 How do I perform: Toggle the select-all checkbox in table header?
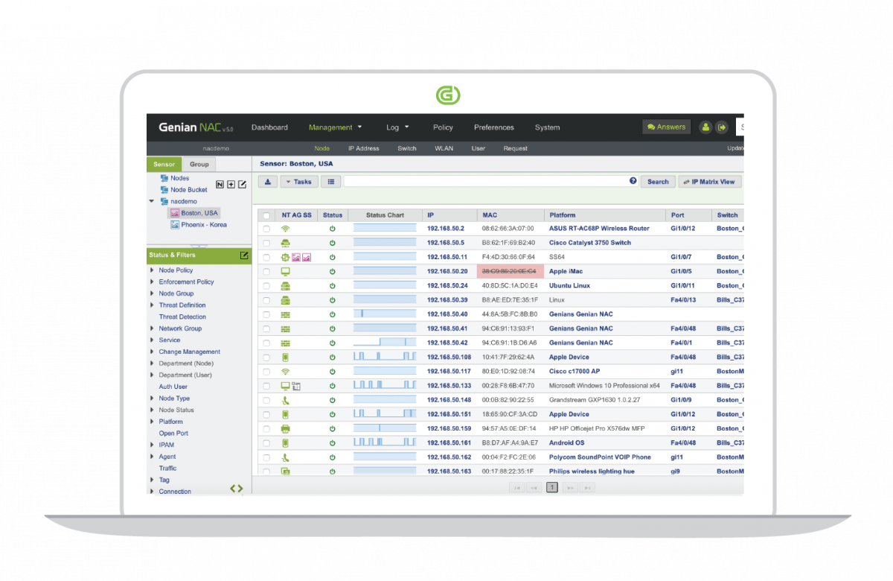coord(266,215)
